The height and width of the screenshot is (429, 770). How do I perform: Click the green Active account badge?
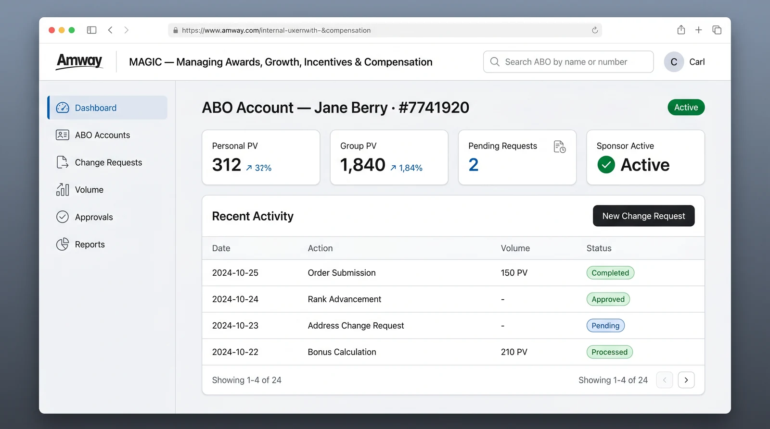[686, 107]
